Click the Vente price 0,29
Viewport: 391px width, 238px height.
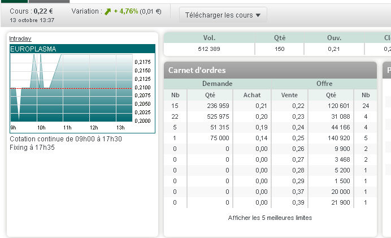pos(298,181)
